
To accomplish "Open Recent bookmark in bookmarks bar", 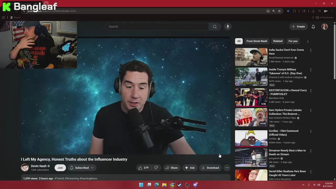I will pyautogui.click(x=15, y=18).
